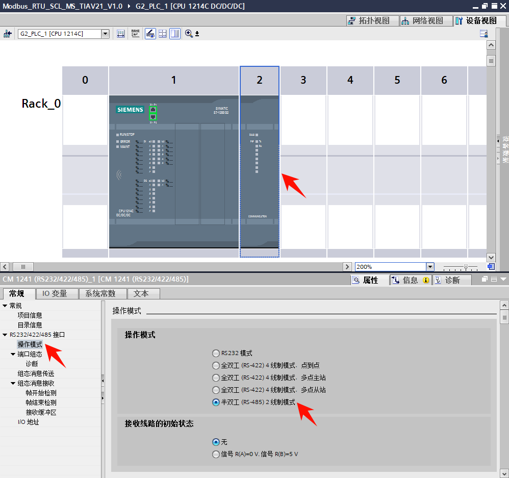Click the horizontal scroll-right arrow

[347, 267]
